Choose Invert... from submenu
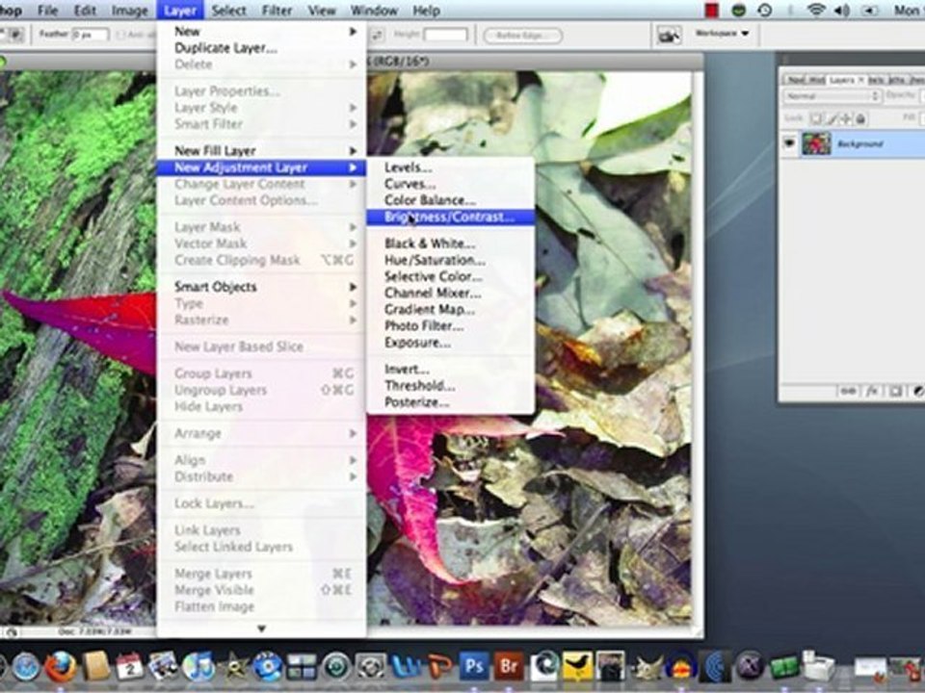Image resolution: width=925 pixels, height=693 pixels. tap(451, 370)
